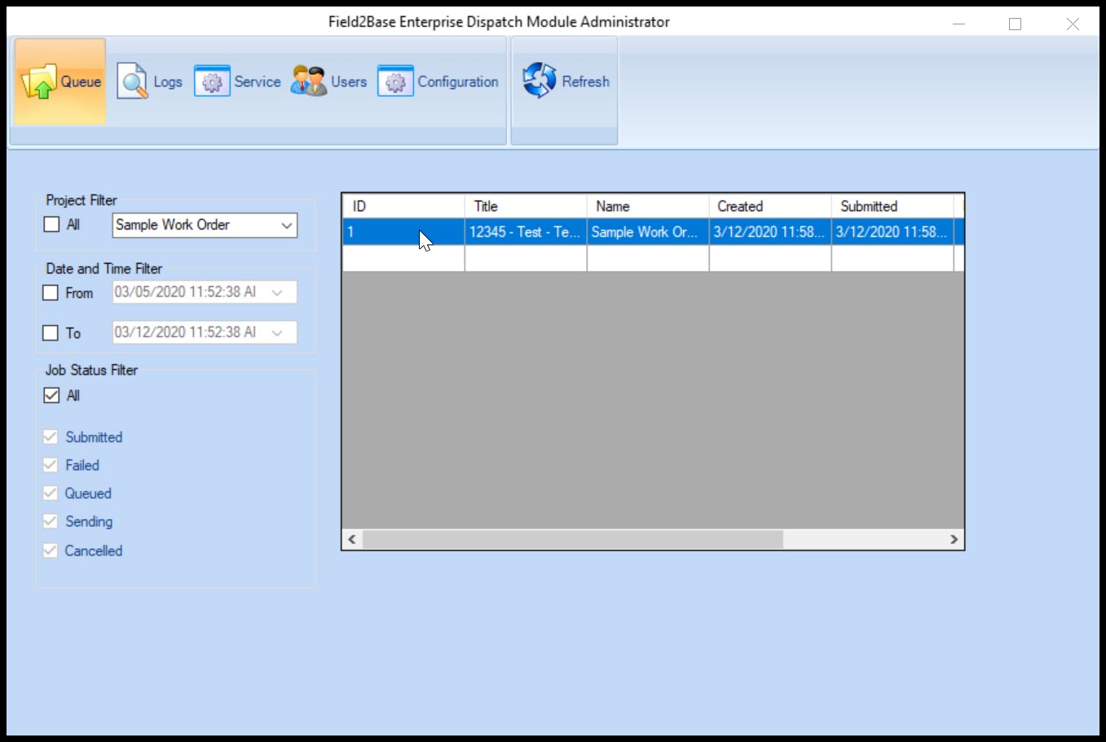Click the name cell 'Sample Work Or...'
Screen dimensions: 1106x742
[x=648, y=232]
